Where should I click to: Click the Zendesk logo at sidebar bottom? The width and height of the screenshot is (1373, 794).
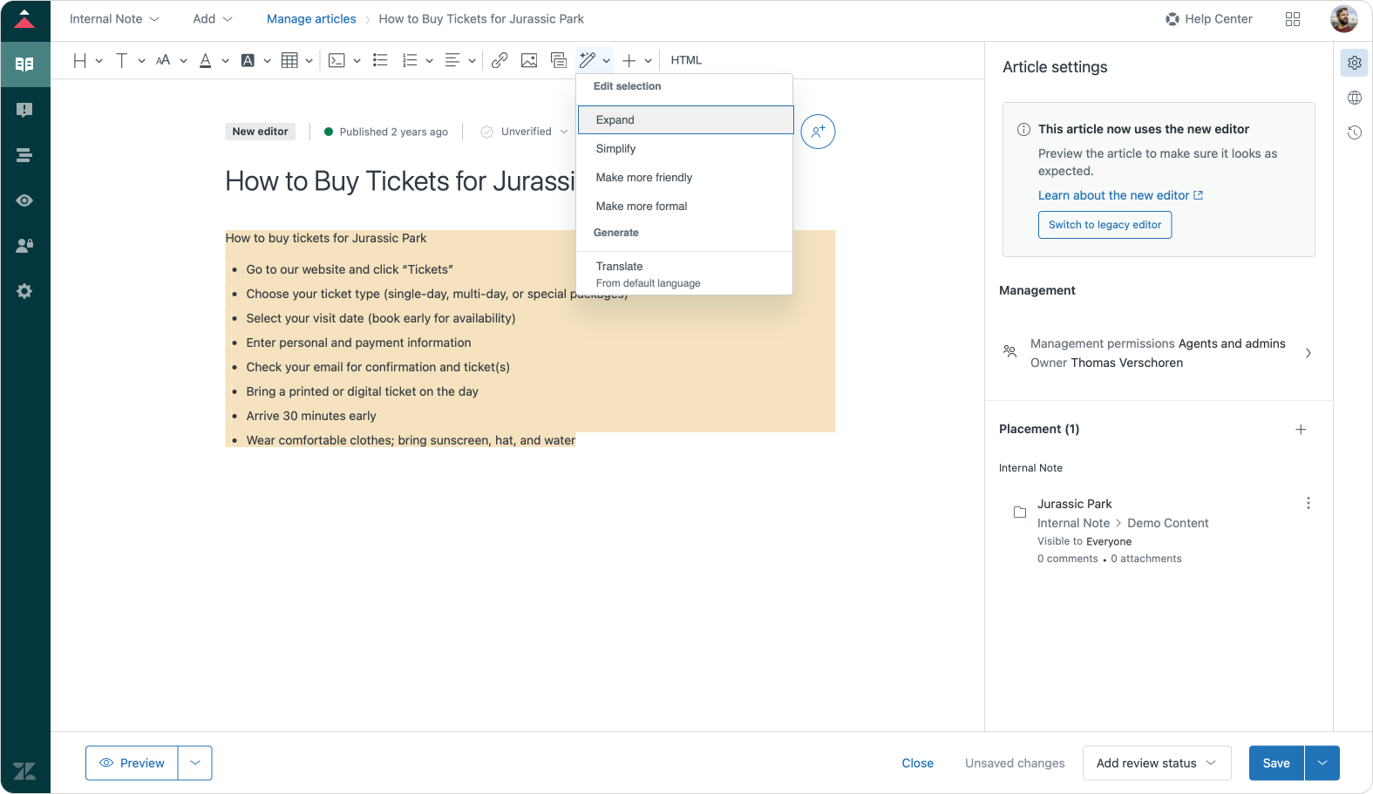pyautogui.click(x=24, y=770)
